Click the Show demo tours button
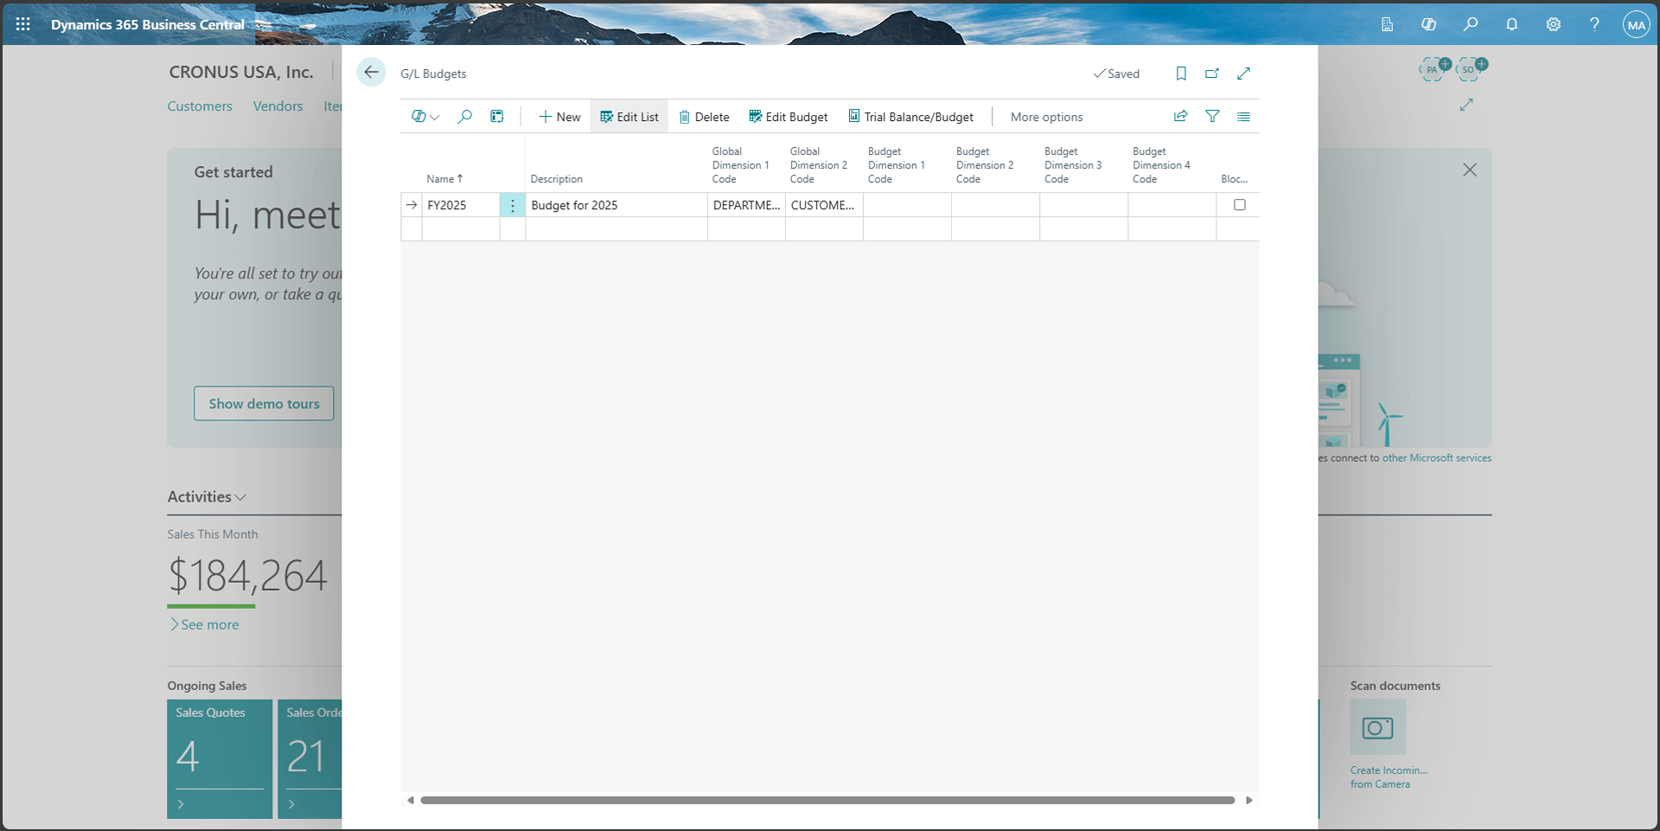This screenshot has height=831, width=1660. point(264,403)
